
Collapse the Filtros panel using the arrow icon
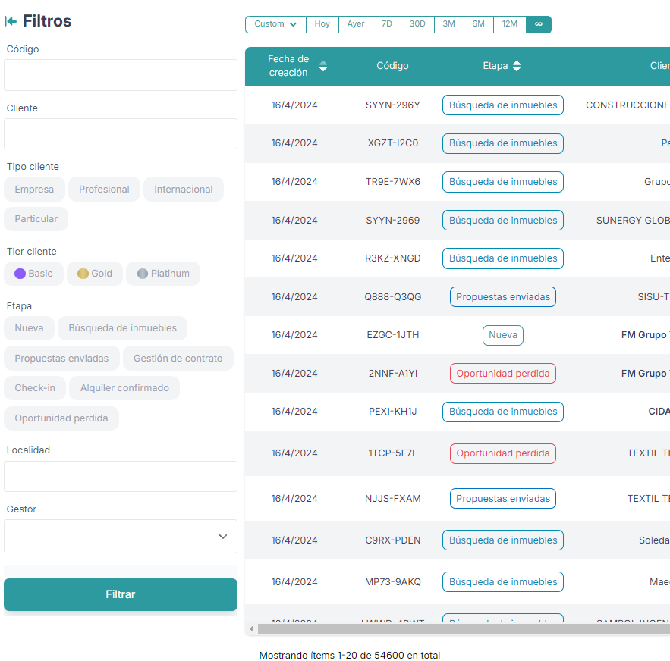click(11, 21)
